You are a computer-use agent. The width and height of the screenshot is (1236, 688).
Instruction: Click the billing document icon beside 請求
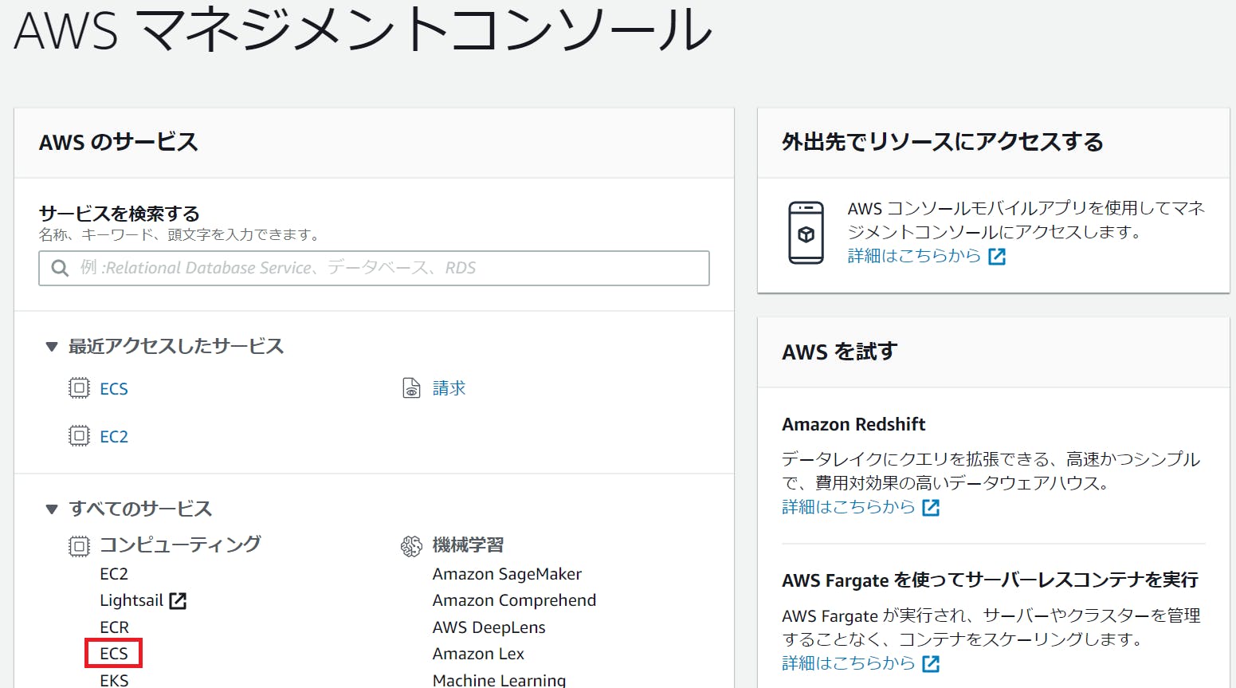point(411,388)
